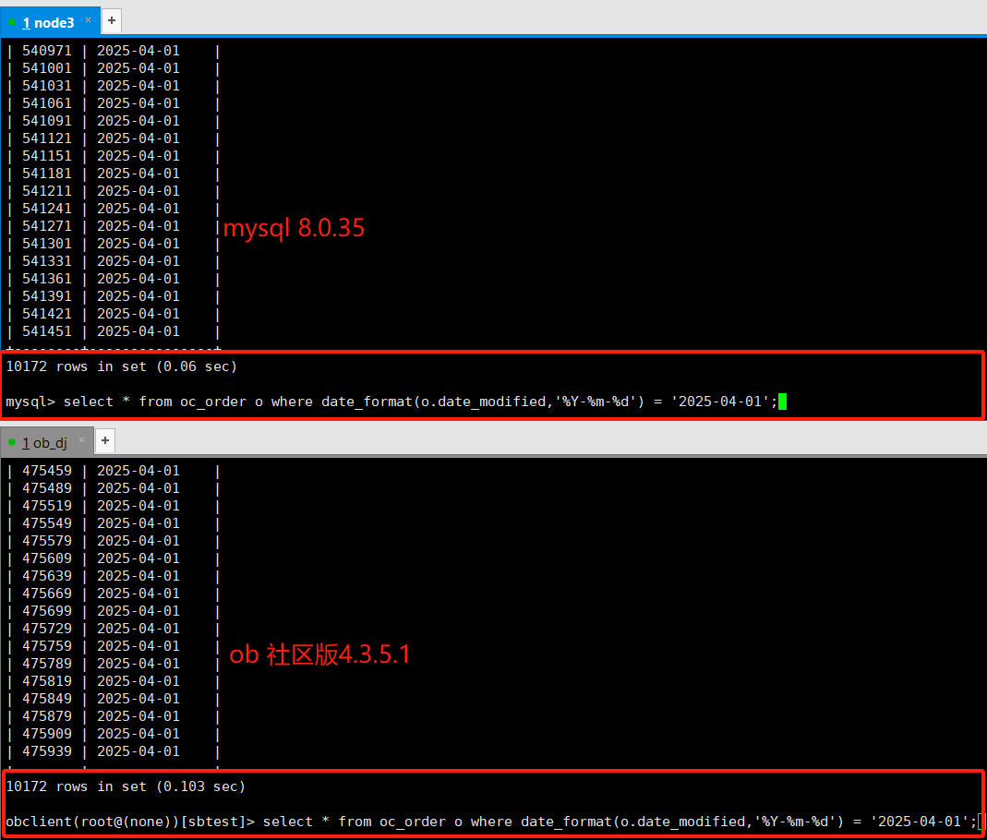Select the row value 541301

(x=47, y=244)
